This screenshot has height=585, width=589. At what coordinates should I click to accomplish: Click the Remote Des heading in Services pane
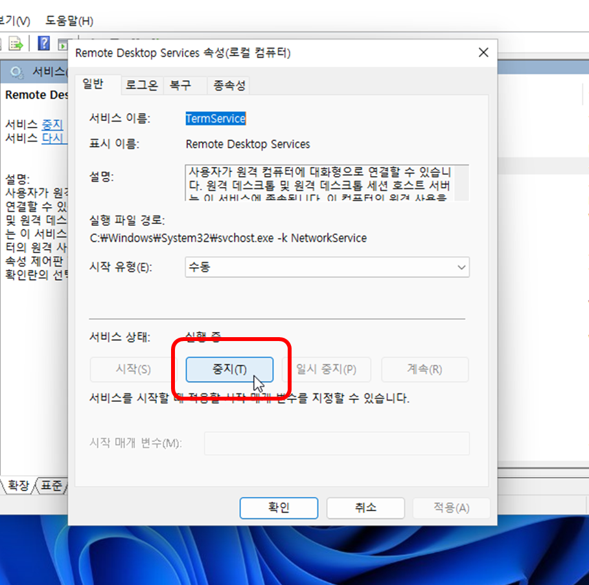pyautogui.click(x=36, y=95)
